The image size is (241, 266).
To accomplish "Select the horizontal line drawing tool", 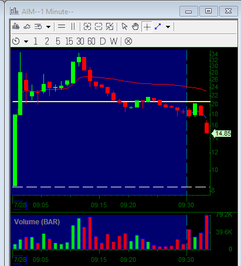I will tap(62, 26).
